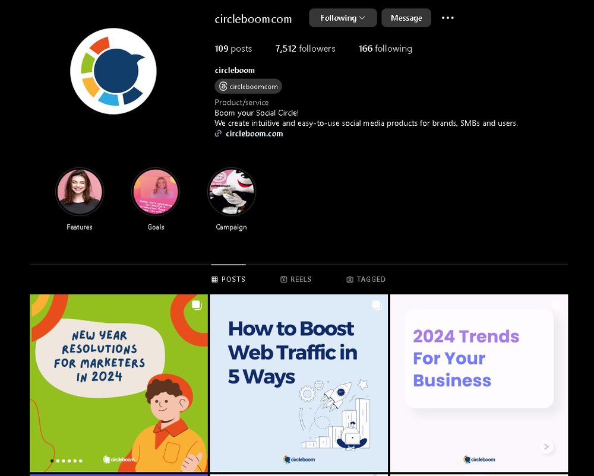Expand the Following dropdown button
Screen dimensions: 594x476
click(343, 18)
